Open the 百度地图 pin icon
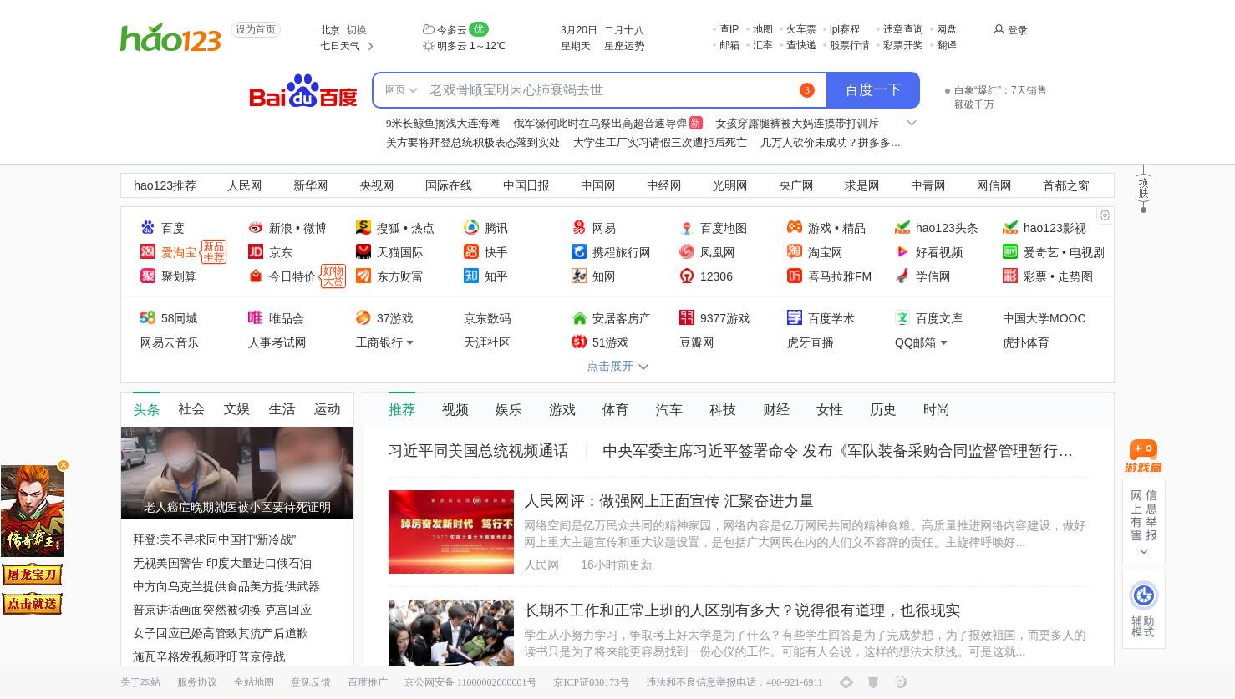This screenshot has height=699, width=1235. [x=687, y=227]
